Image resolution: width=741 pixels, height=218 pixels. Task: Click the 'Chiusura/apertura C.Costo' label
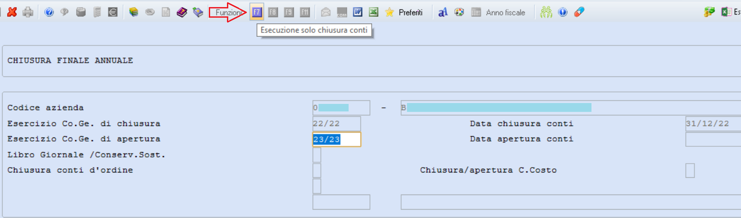[x=488, y=170]
